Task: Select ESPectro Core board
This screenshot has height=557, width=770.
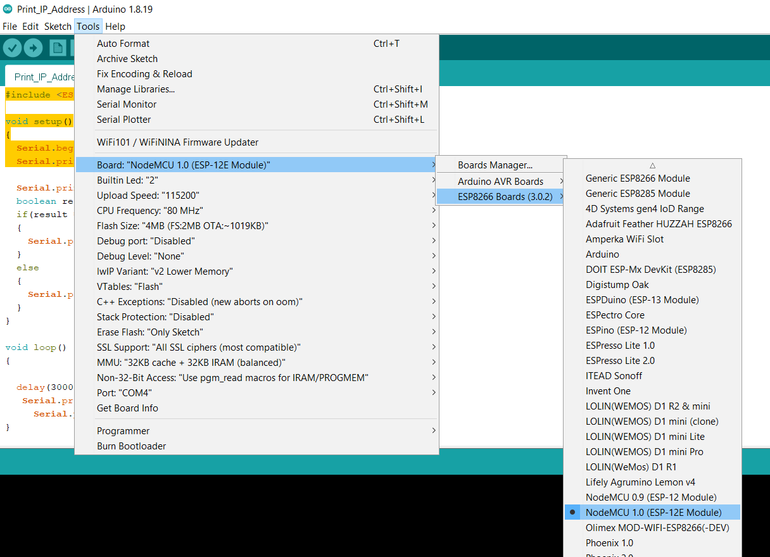Action: coord(652,315)
